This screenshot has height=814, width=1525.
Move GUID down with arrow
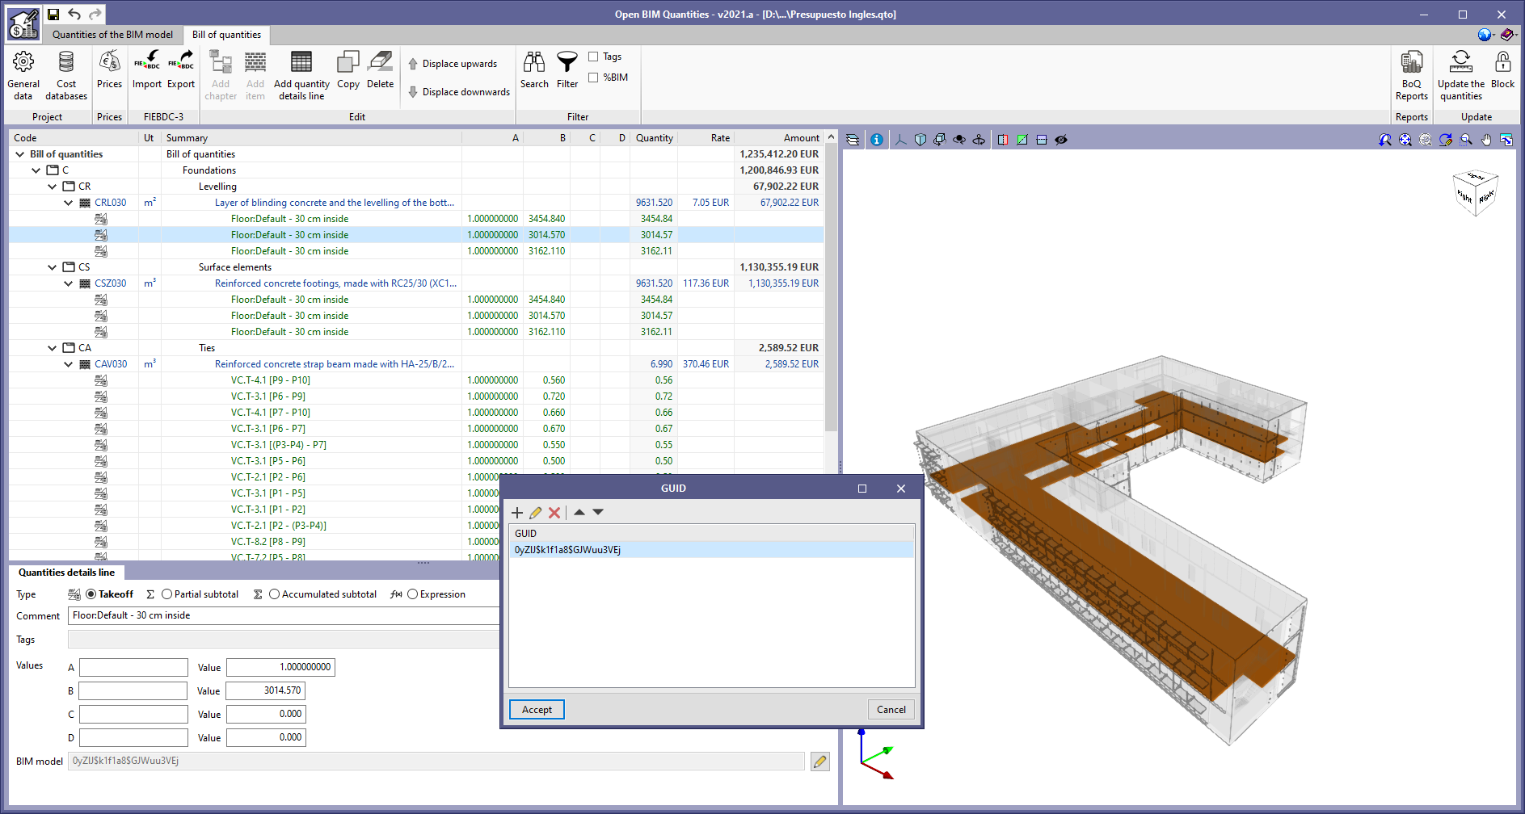pyautogui.click(x=598, y=512)
